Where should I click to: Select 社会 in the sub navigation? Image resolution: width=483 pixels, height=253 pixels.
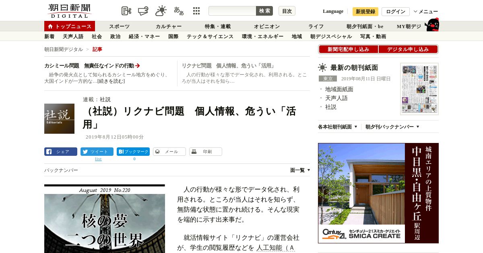[97, 37]
